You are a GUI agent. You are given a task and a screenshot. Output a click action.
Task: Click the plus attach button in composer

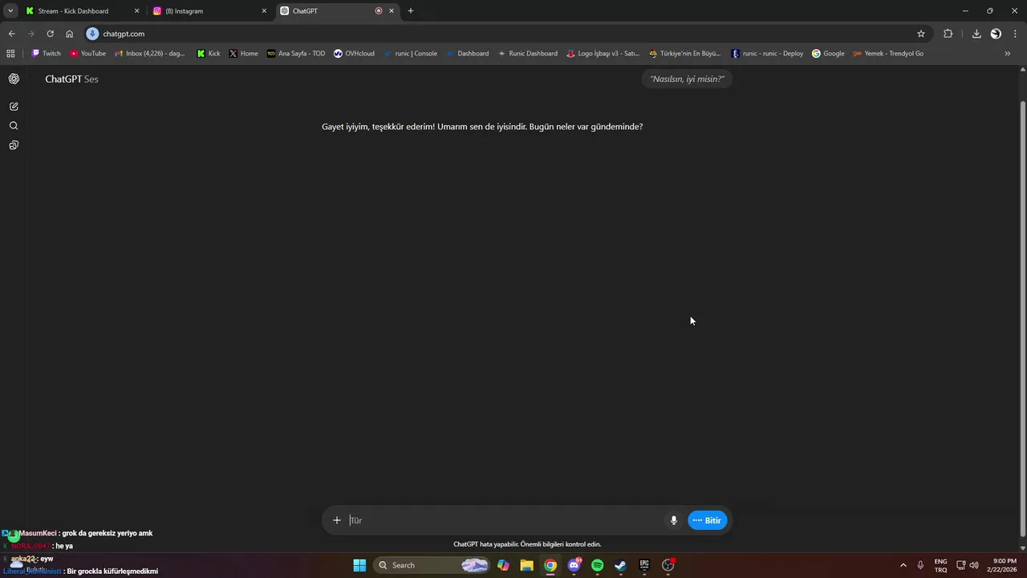pos(337,520)
